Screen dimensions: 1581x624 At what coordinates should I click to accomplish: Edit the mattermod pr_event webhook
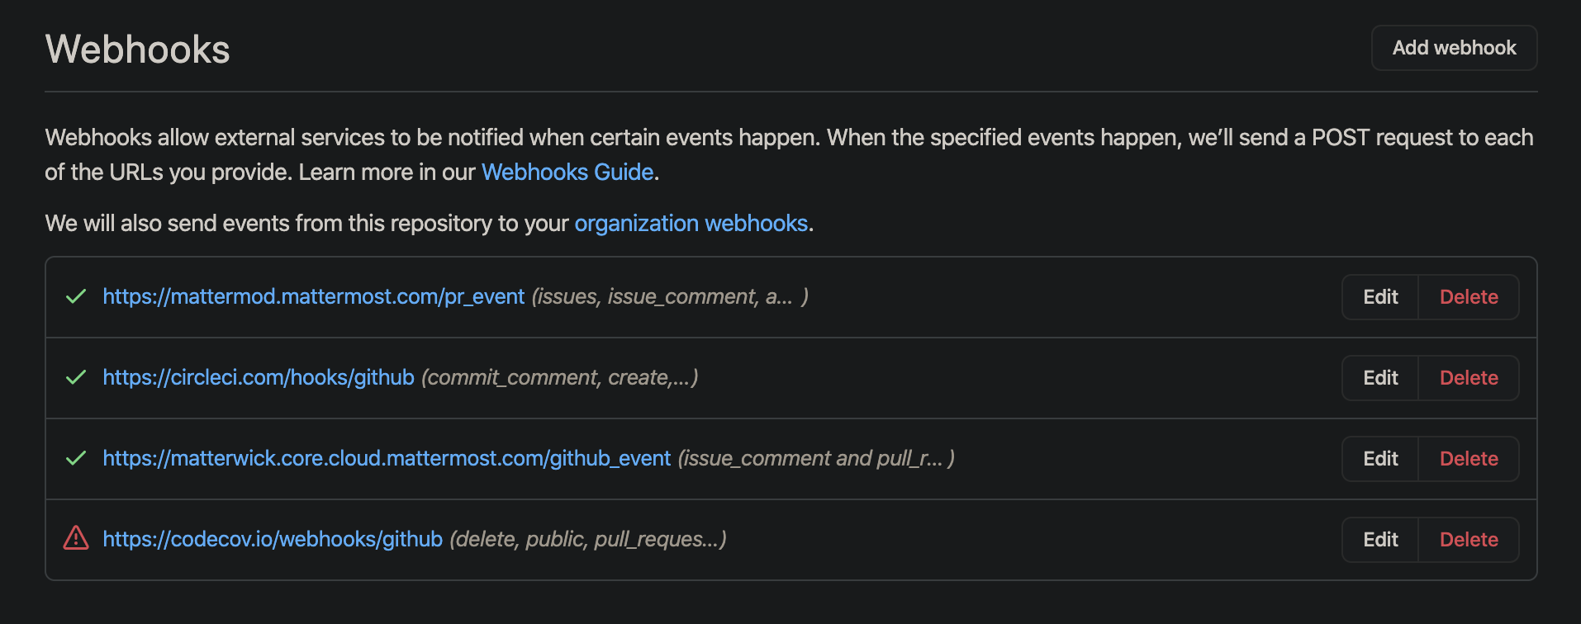pyautogui.click(x=1379, y=296)
